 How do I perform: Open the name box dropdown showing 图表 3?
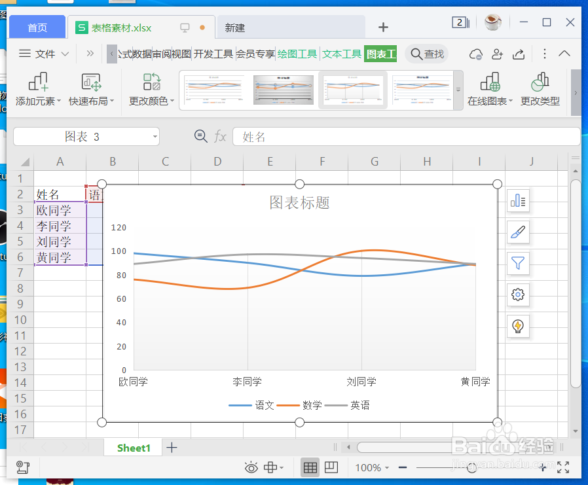coord(155,136)
